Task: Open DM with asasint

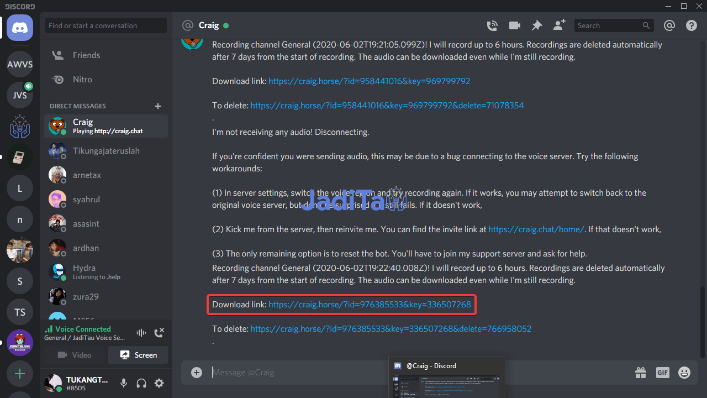Action: click(x=106, y=223)
